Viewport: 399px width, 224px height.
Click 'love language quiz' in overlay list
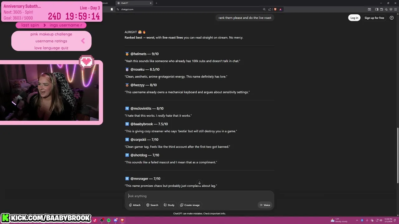[51, 48]
